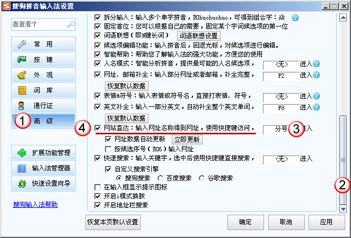Click 恢复默认数据 under 英文补全
The height and width of the screenshot is (238, 351).
tap(127, 118)
